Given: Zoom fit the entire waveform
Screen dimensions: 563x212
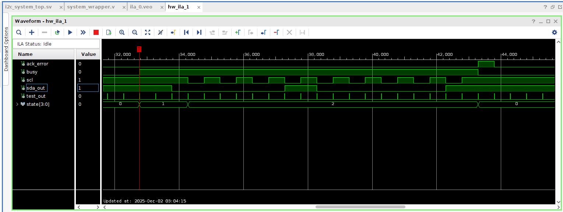Looking at the screenshot, I should (x=147, y=32).
